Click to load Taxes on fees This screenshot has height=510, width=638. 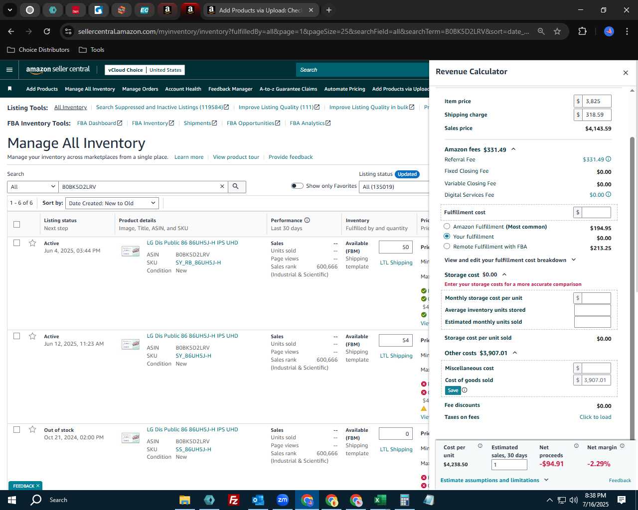595,417
